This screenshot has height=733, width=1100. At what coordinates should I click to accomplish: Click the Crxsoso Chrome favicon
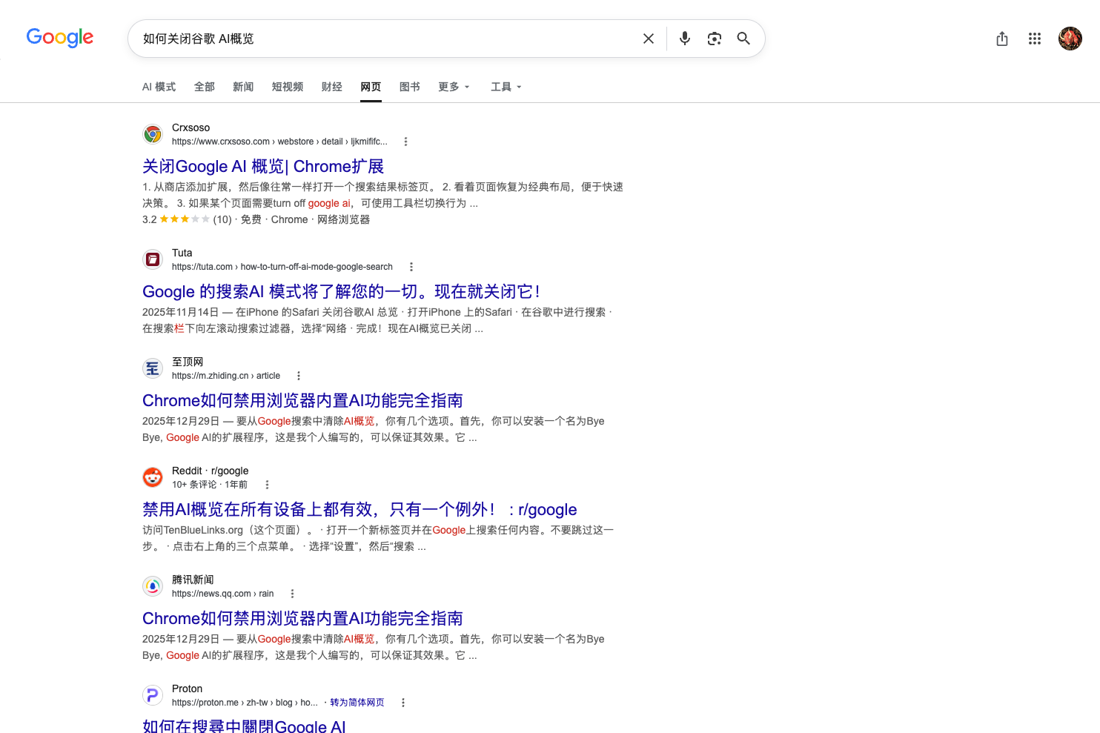pos(153,134)
